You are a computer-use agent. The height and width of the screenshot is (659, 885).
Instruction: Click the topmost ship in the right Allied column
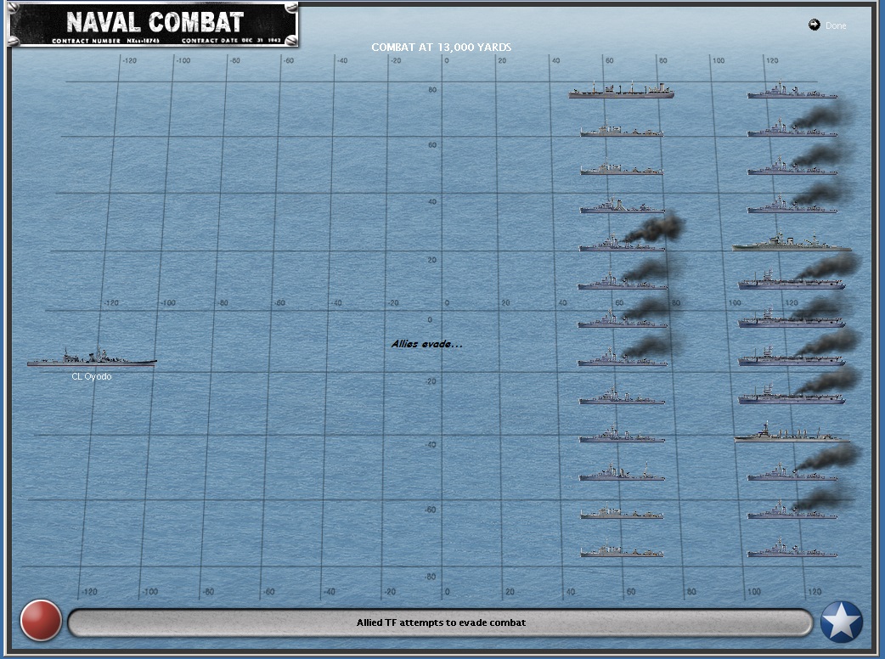[792, 90]
